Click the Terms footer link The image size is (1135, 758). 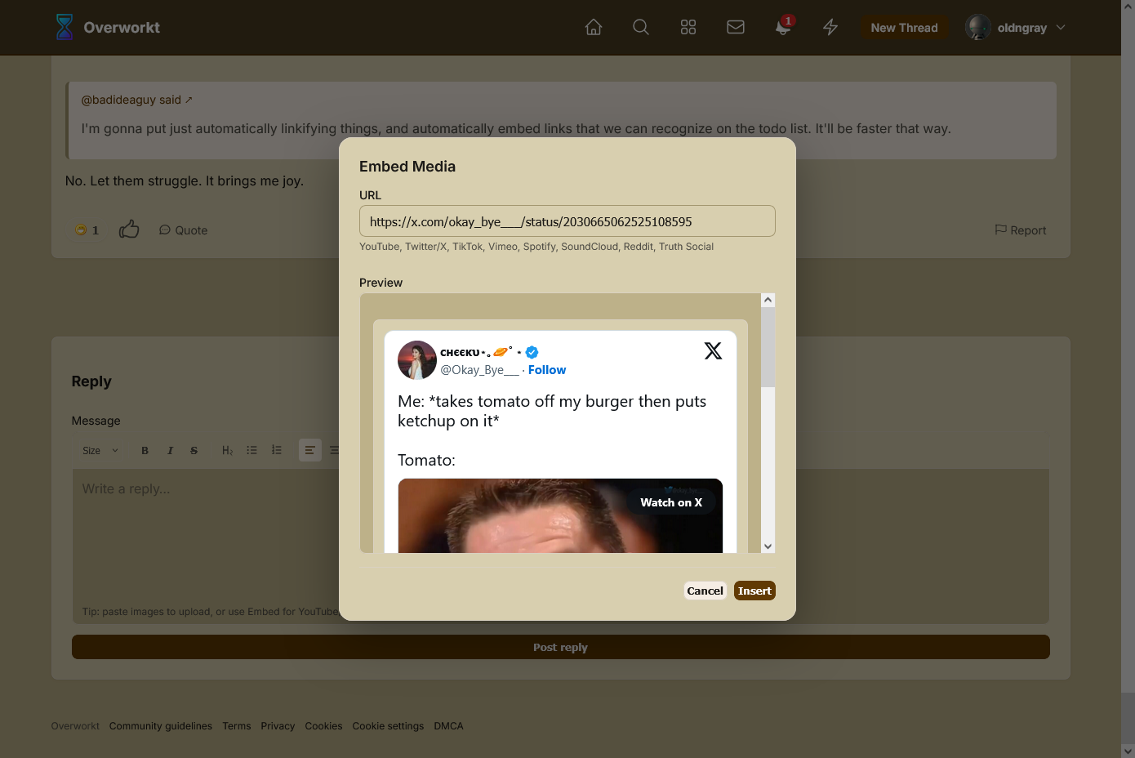coord(236,726)
